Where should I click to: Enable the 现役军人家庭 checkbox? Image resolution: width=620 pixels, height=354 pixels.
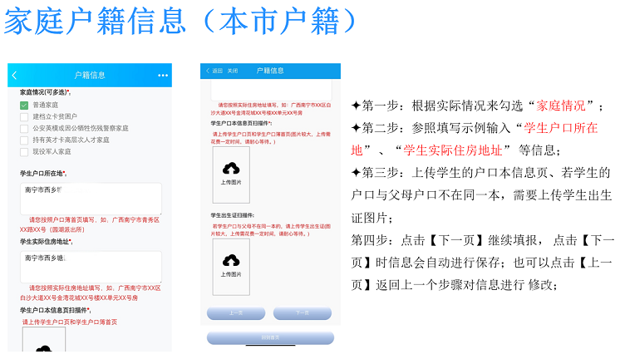24,152
